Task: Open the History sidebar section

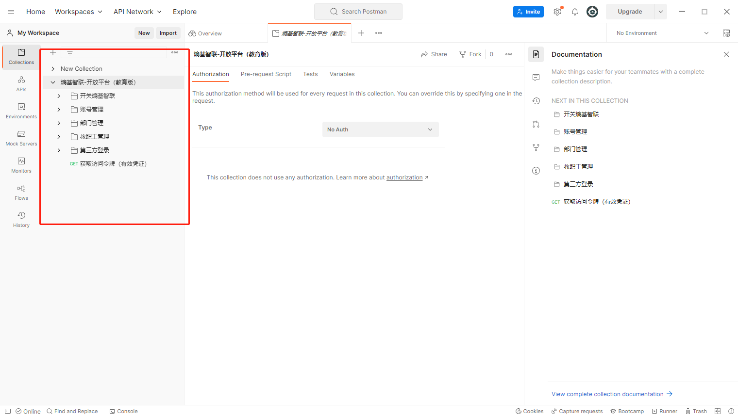Action: pos(21,220)
